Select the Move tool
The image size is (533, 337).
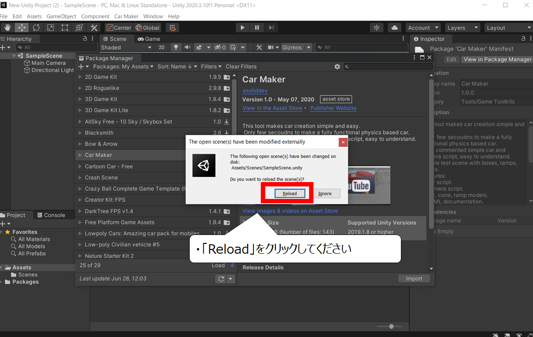[22, 28]
